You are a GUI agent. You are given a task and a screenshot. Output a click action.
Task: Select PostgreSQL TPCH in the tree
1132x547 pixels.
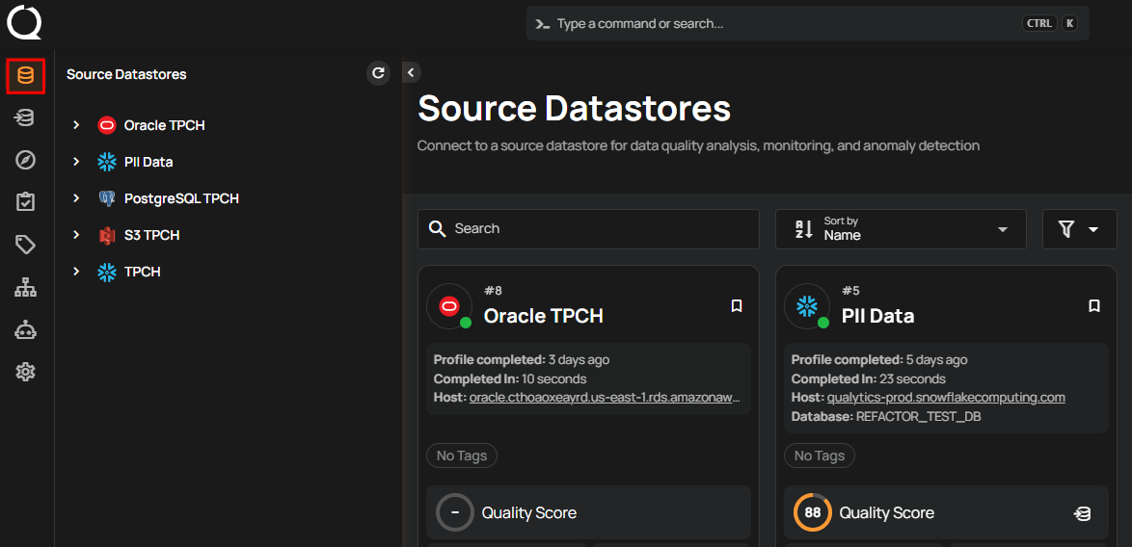pyautogui.click(x=181, y=198)
